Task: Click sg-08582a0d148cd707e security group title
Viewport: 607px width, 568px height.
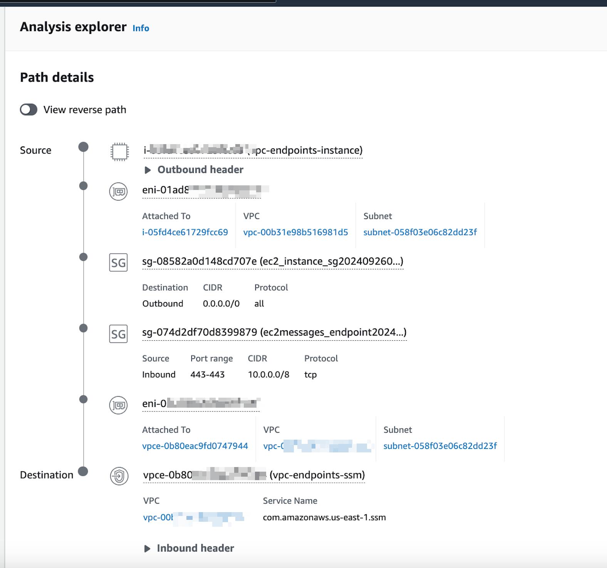Action: tap(273, 261)
